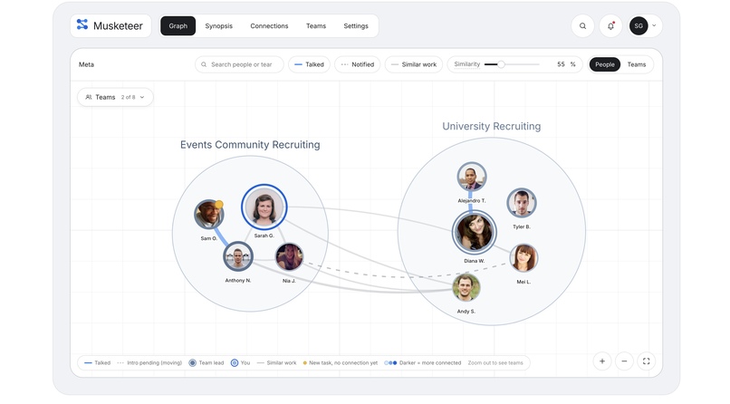Image resolution: width=730 pixels, height=404 pixels.
Task: Go to the Connections tab
Action: (269, 26)
